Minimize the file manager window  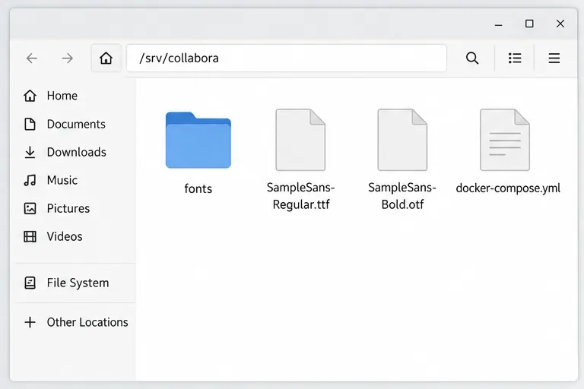click(x=498, y=24)
